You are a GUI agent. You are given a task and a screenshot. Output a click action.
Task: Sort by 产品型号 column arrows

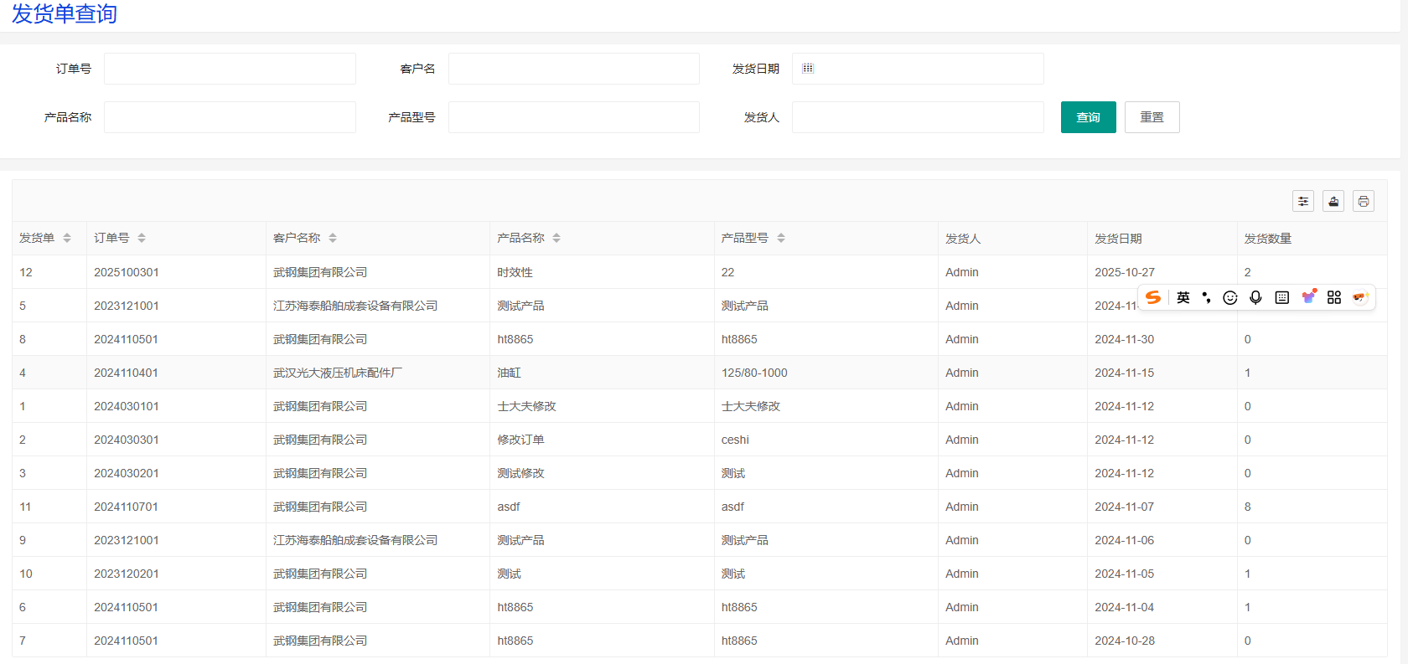pyautogui.click(x=781, y=238)
